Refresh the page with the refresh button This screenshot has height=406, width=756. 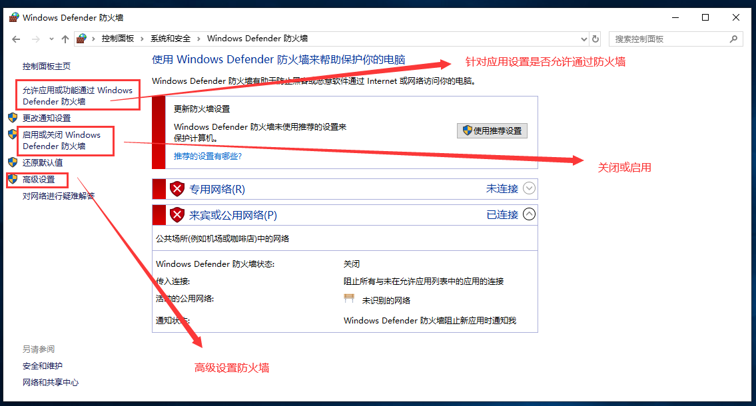[x=595, y=39]
